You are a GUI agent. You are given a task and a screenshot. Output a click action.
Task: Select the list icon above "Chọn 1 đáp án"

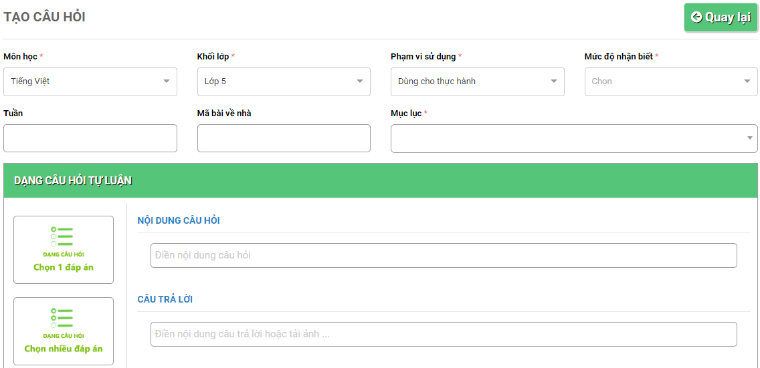(63, 237)
